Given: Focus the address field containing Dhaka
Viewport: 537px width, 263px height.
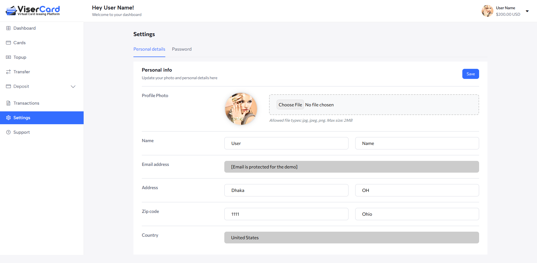Looking at the screenshot, I should 286,190.
